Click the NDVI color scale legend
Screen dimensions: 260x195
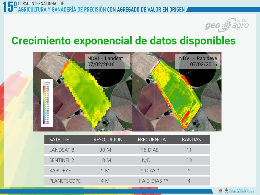47,103
